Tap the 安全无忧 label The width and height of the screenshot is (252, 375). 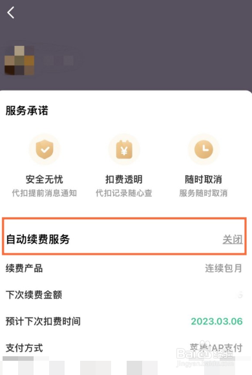[45, 179]
